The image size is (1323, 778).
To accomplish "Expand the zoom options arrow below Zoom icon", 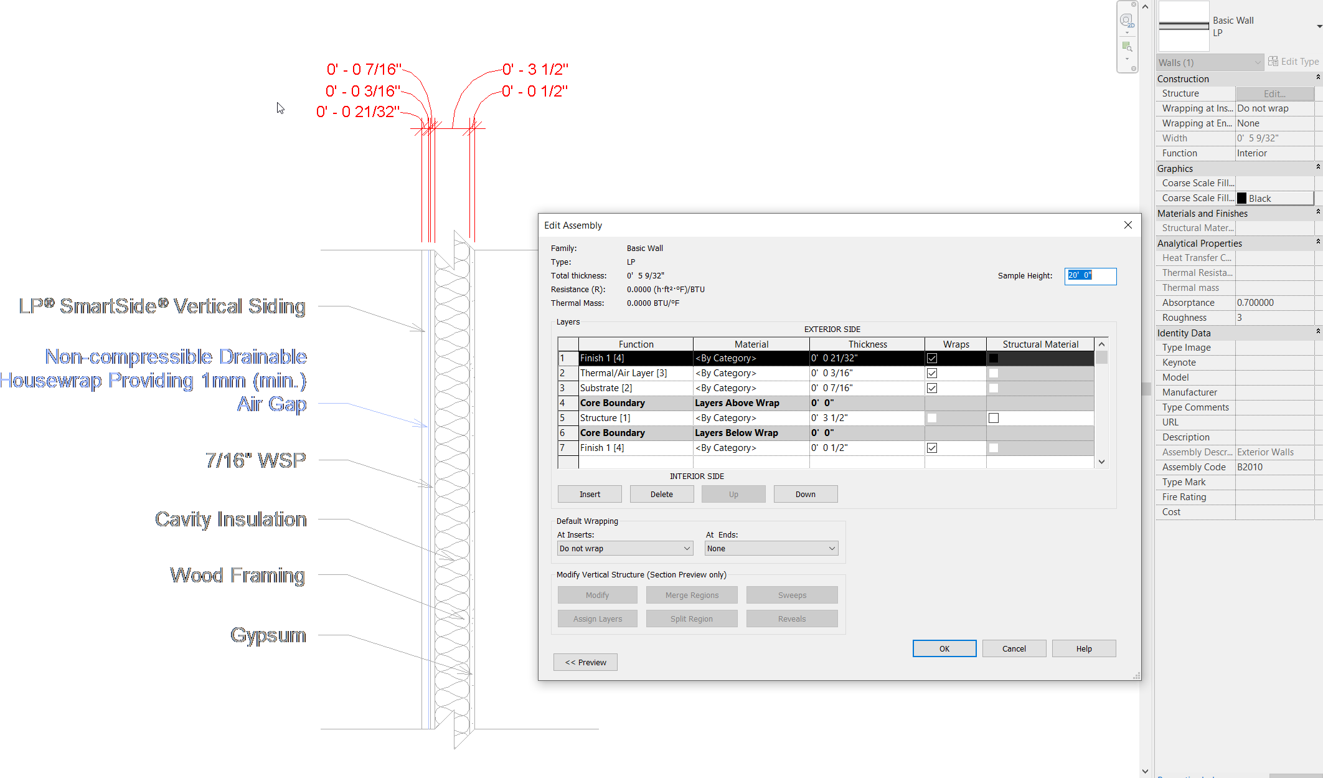I will (1127, 59).
